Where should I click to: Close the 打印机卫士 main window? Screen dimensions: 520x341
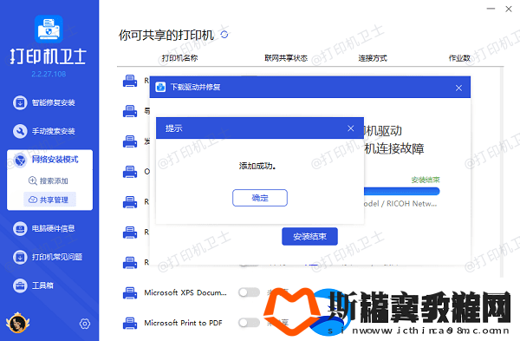[509, 9]
